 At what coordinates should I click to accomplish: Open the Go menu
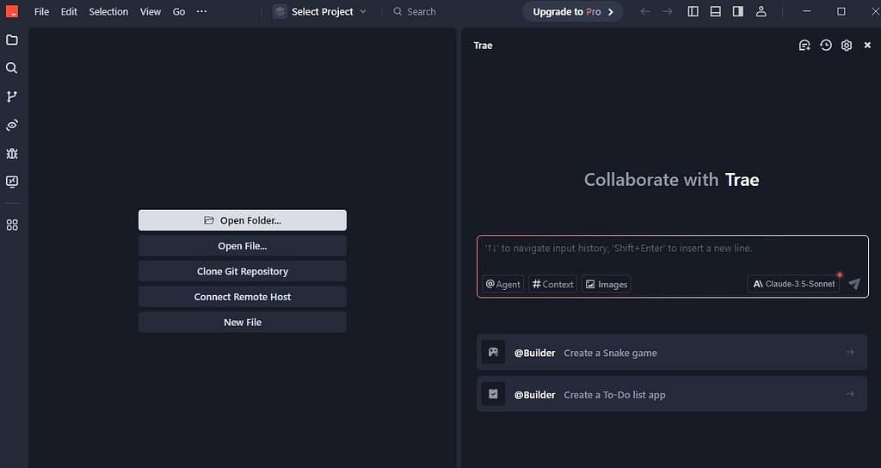click(x=179, y=11)
